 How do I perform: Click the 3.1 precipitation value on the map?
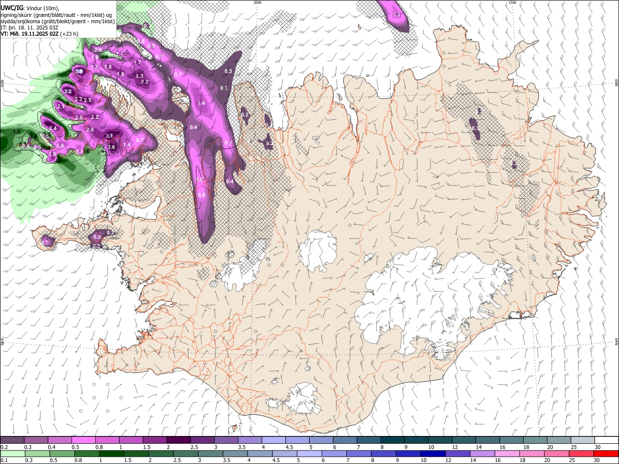click(x=109, y=136)
